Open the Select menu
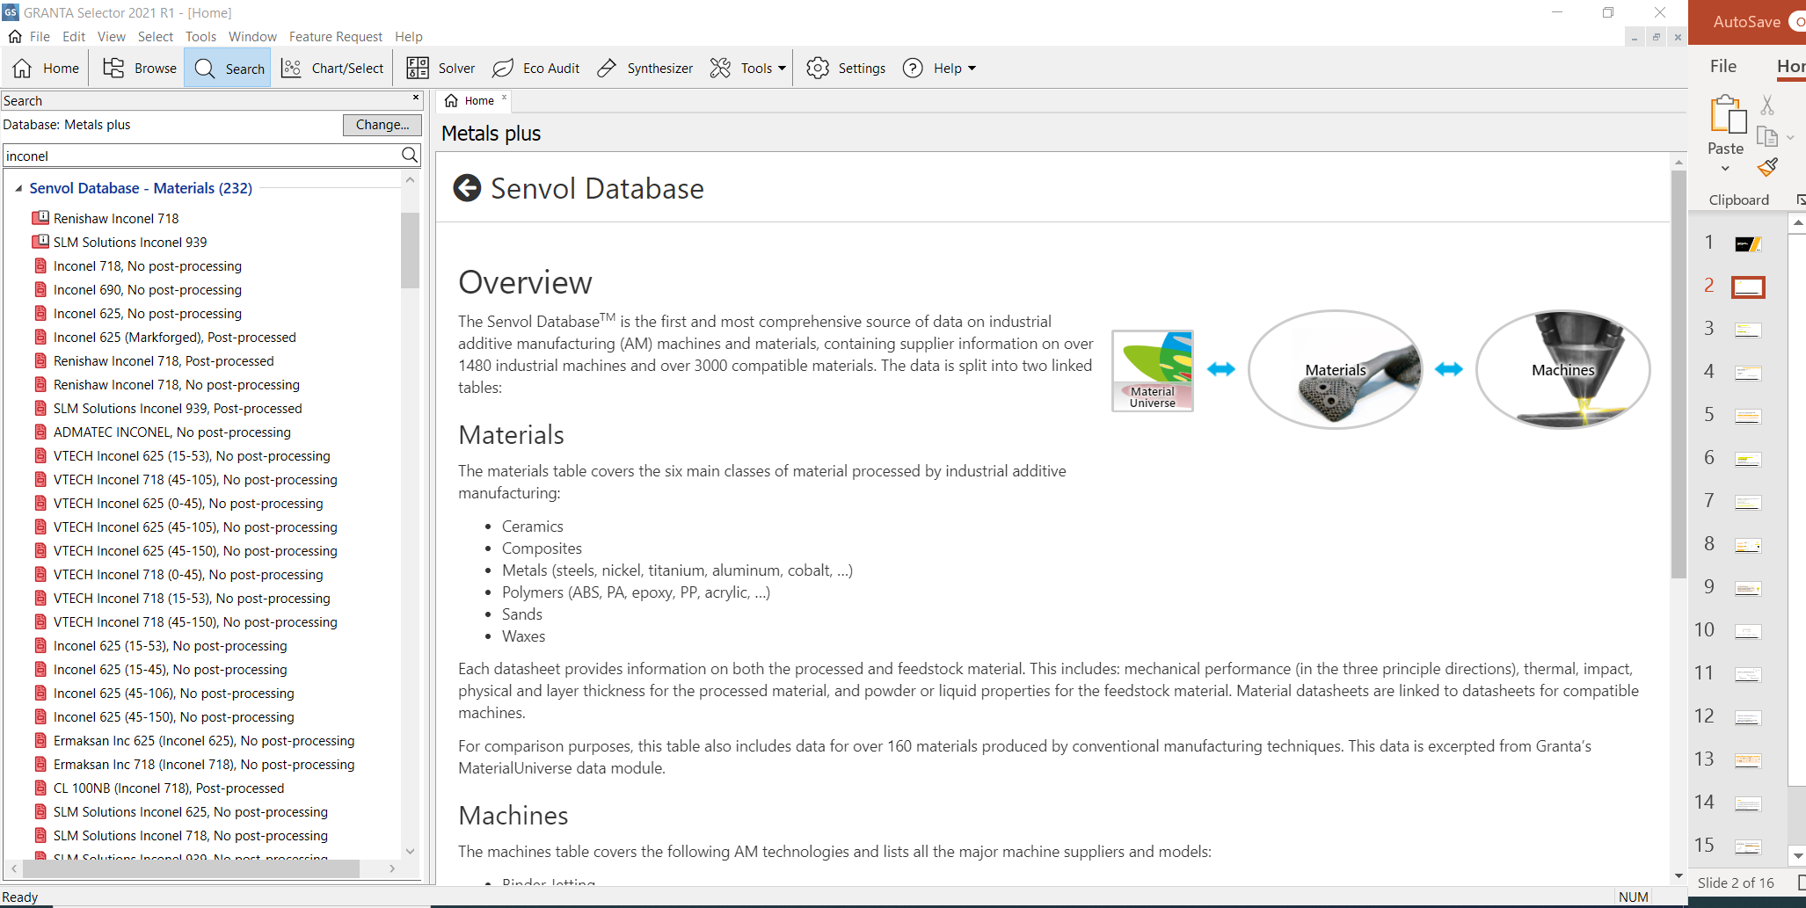The image size is (1806, 908). pyautogui.click(x=156, y=37)
